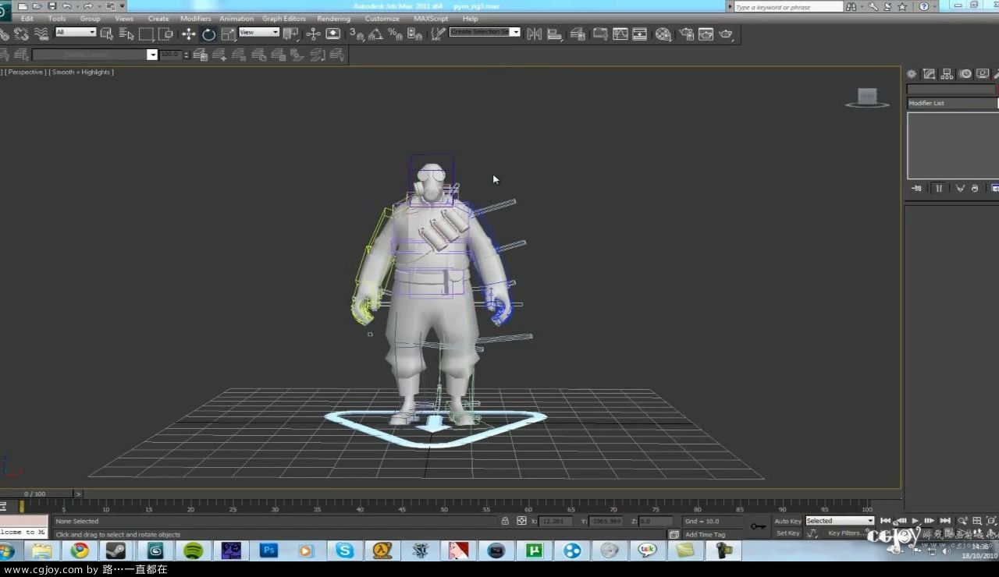Click the Mirror tool icon
Screen dimensions: 999x577
(534, 34)
